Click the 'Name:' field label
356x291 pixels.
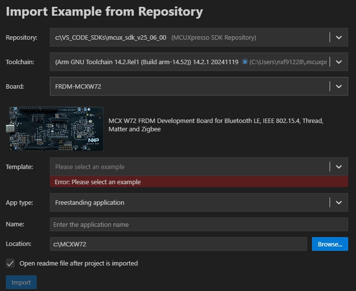(x=15, y=224)
